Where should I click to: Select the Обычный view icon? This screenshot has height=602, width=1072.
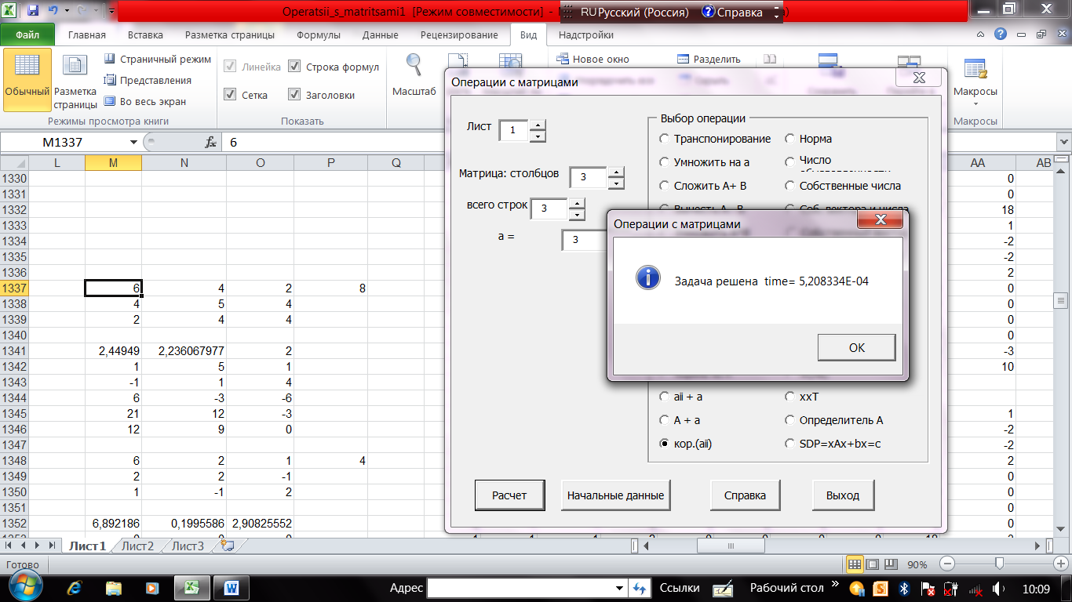click(x=27, y=81)
